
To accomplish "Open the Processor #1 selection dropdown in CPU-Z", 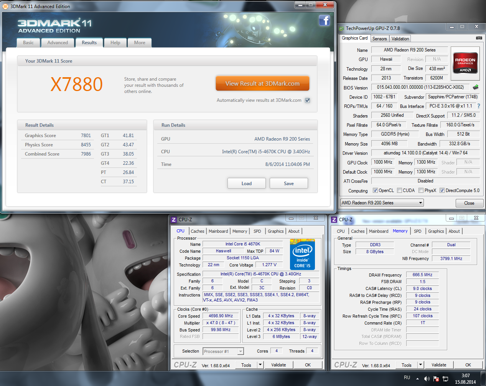I will coord(223,351).
